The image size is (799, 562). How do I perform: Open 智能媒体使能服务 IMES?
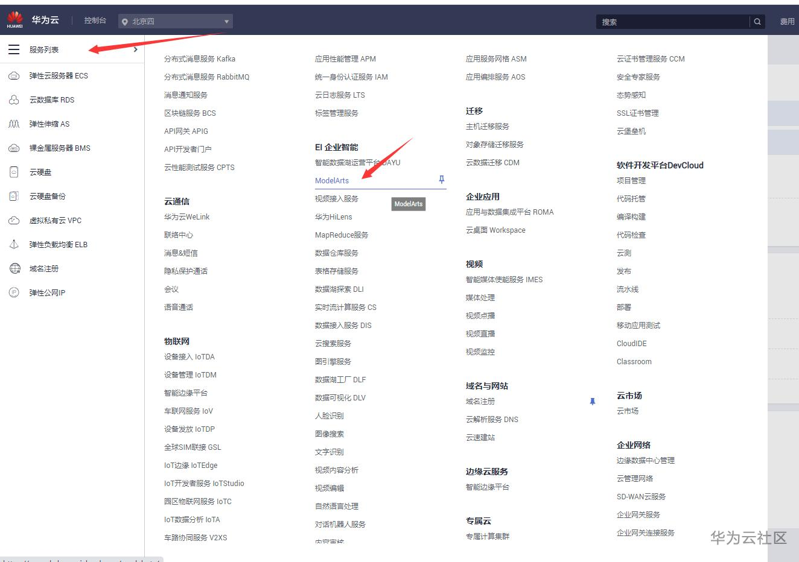coord(505,279)
